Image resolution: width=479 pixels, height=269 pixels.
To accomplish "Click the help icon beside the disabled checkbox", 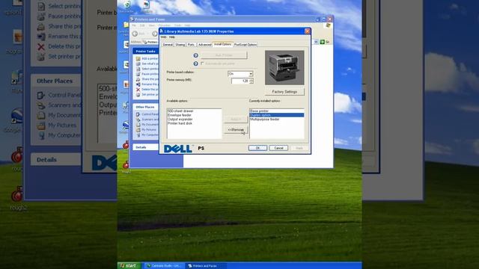I will pos(196,64).
